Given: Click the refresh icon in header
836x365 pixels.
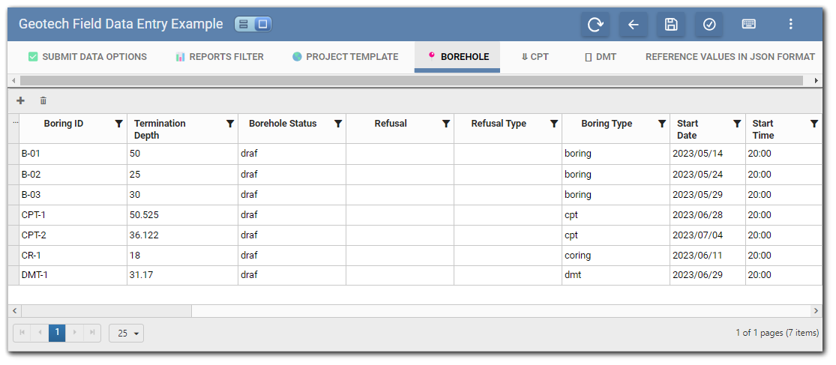Looking at the screenshot, I should [x=595, y=25].
